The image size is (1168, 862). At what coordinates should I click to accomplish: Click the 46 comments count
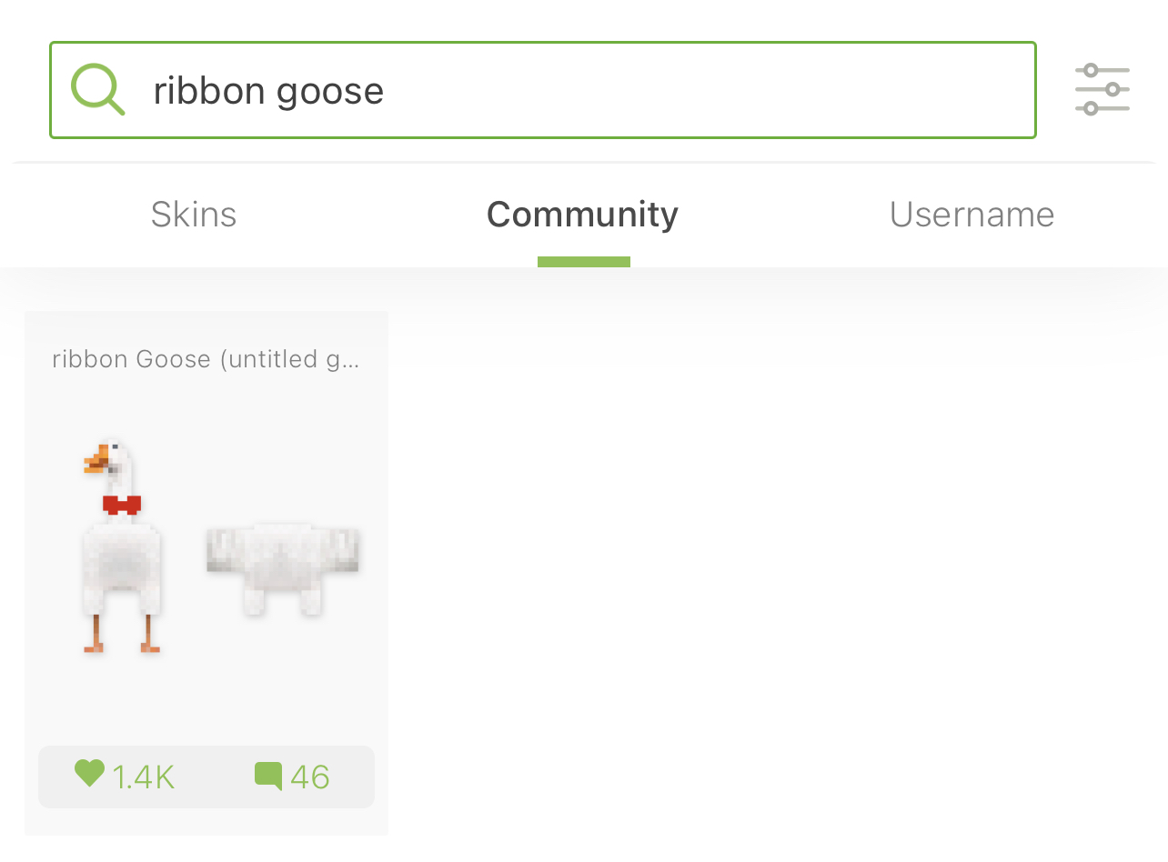(310, 777)
